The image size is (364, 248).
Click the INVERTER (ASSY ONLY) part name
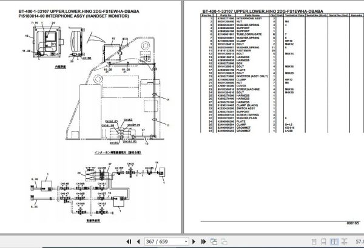point(252,76)
